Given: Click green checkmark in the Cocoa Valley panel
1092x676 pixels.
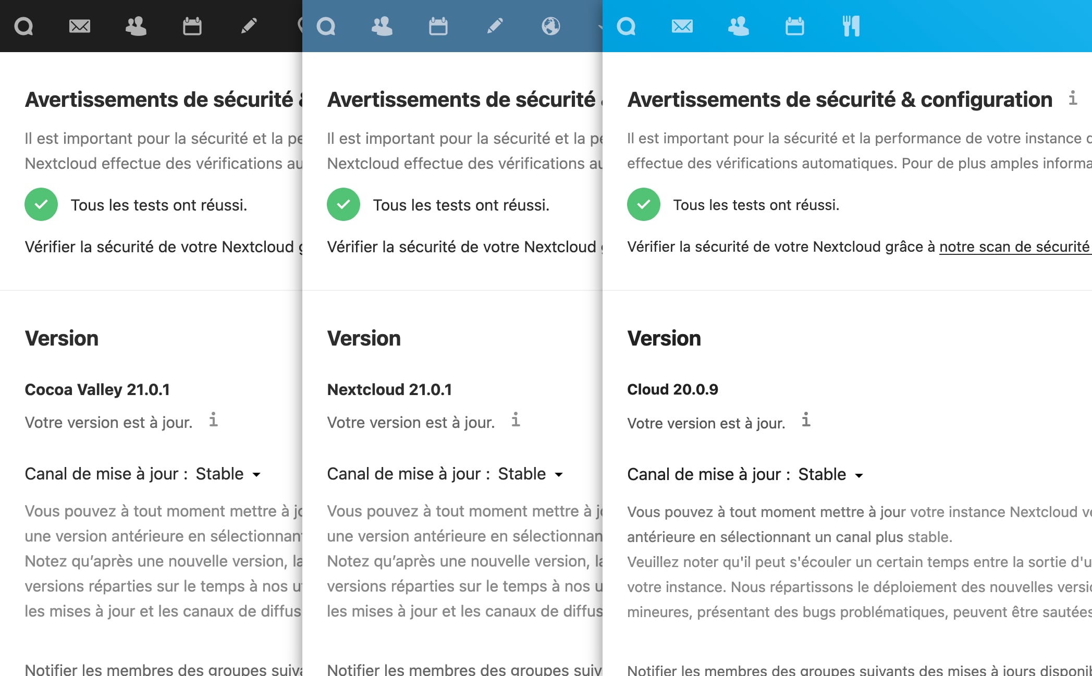Looking at the screenshot, I should point(41,204).
